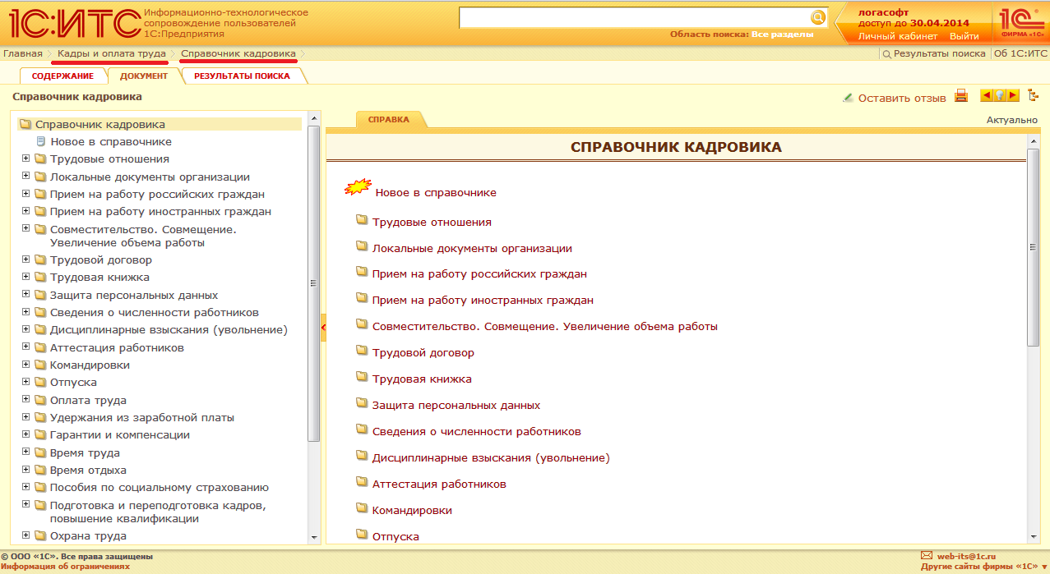
Task: Go to previous item with the left red arrow
Action: [986, 95]
